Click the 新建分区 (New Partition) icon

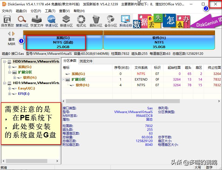coord(66,21)
